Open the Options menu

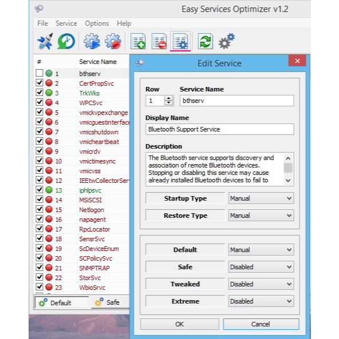click(97, 23)
